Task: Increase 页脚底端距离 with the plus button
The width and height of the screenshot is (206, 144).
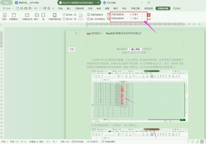Action: pos(142,19)
